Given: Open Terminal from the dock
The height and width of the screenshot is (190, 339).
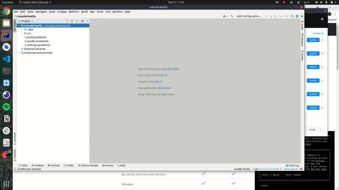Looking at the screenshot, I should click(x=6, y=71).
